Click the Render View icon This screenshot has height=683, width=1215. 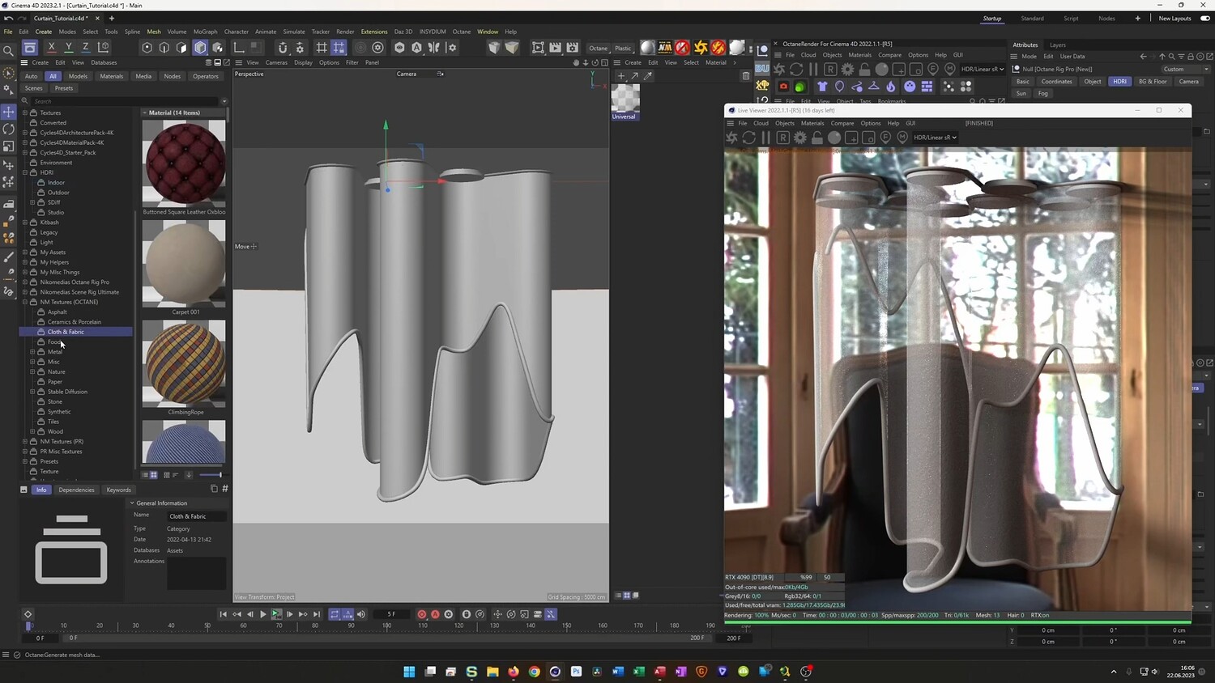[x=538, y=48]
